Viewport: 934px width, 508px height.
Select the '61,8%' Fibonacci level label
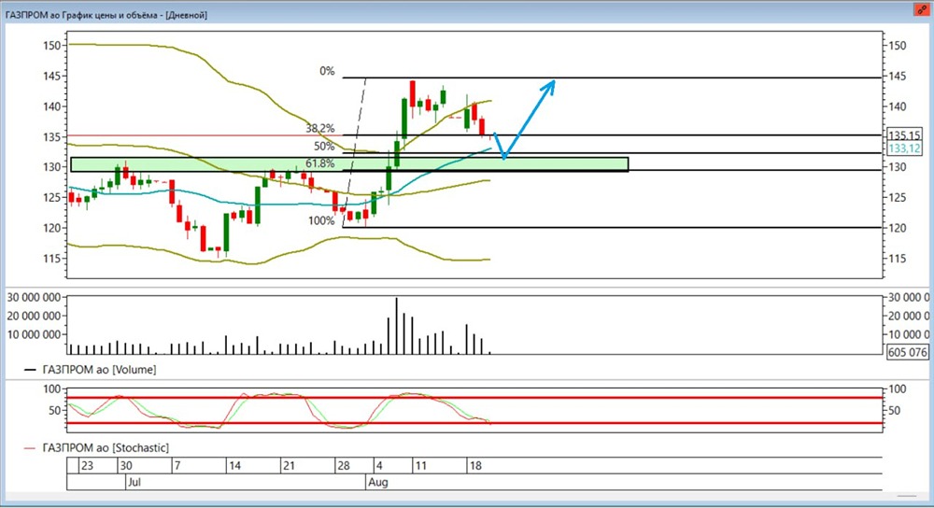point(319,163)
